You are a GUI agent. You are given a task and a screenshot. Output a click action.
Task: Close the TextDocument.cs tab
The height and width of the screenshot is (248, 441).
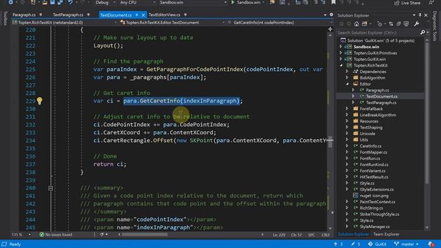pos(143,14)
